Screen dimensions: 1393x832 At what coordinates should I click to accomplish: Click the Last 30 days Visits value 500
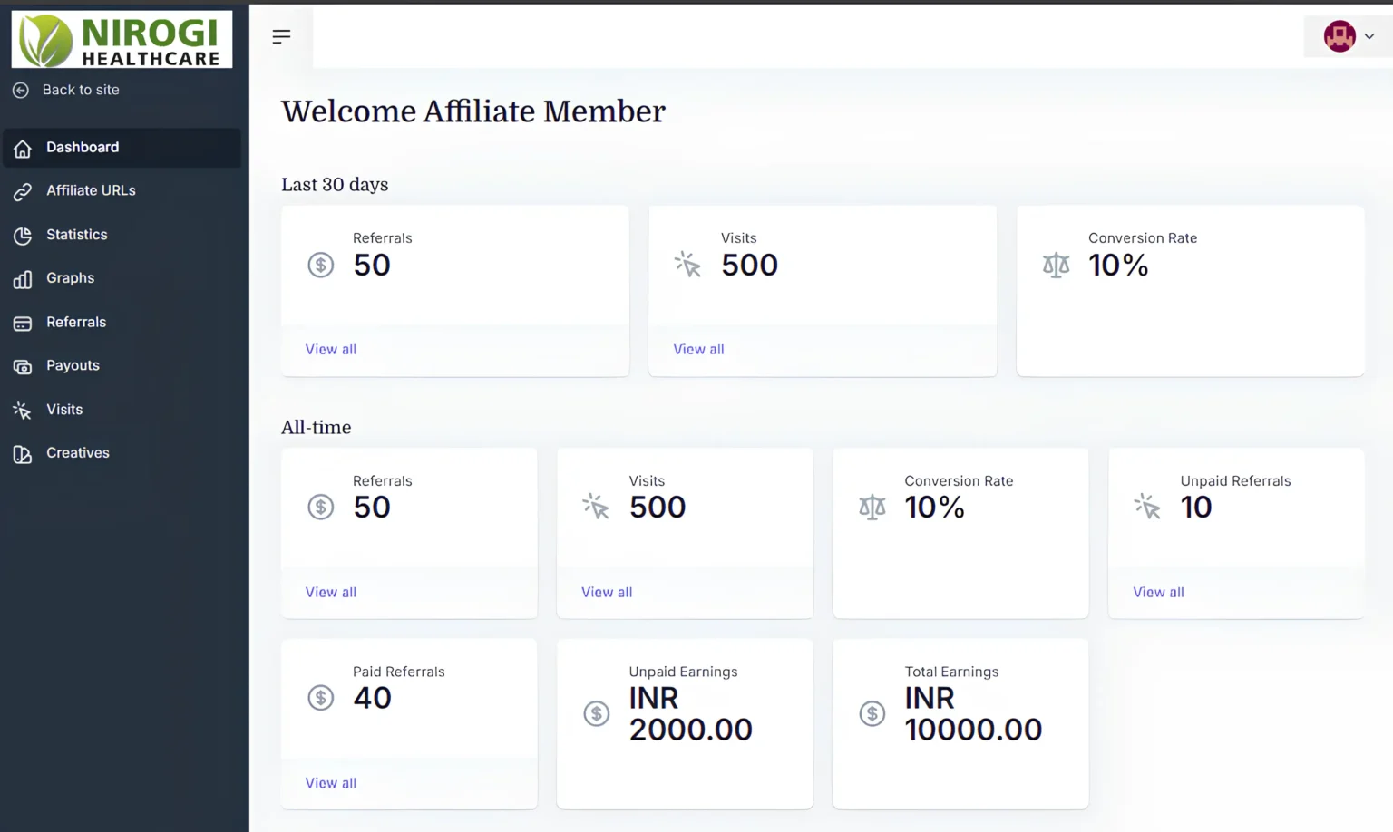pos(750,265)
